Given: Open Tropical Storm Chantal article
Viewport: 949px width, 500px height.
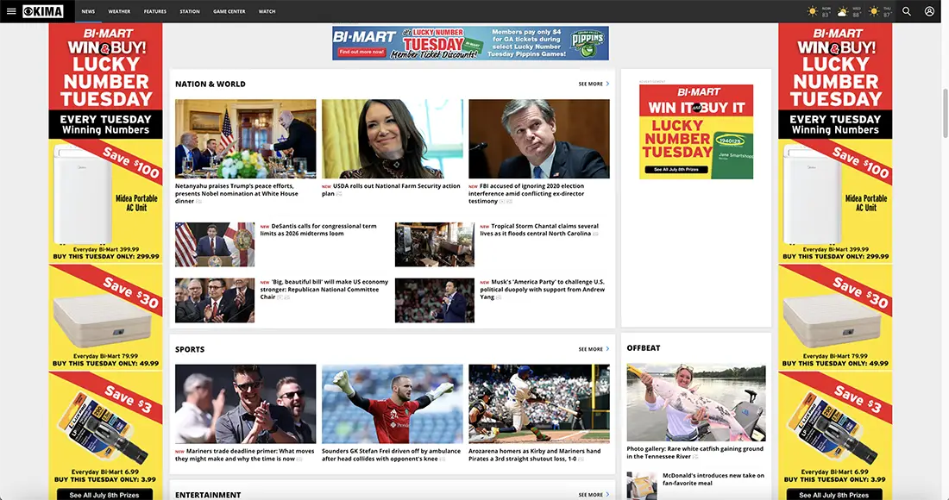Looking at the screenshot, I should 539,230.
